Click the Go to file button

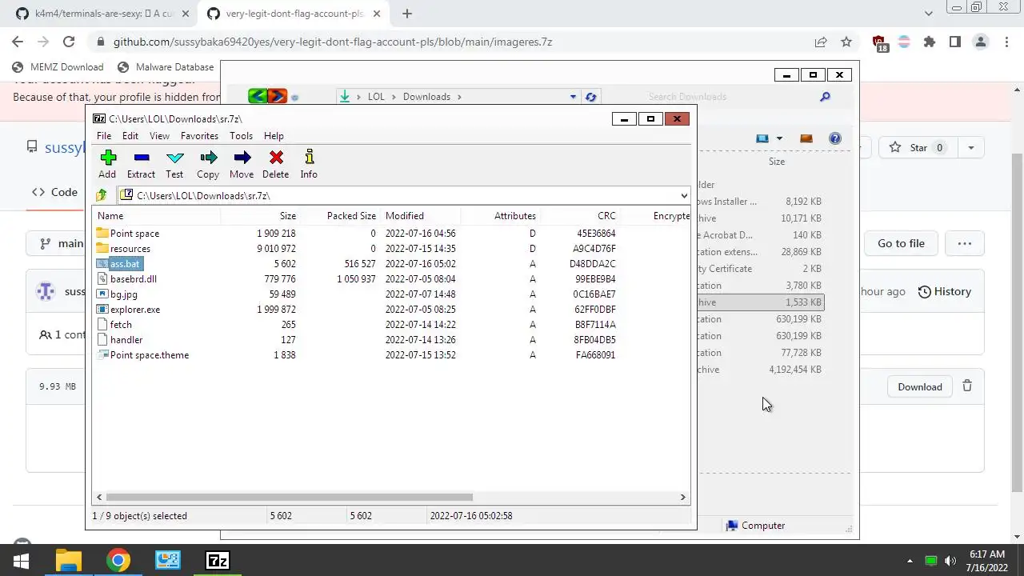[901, 243]
